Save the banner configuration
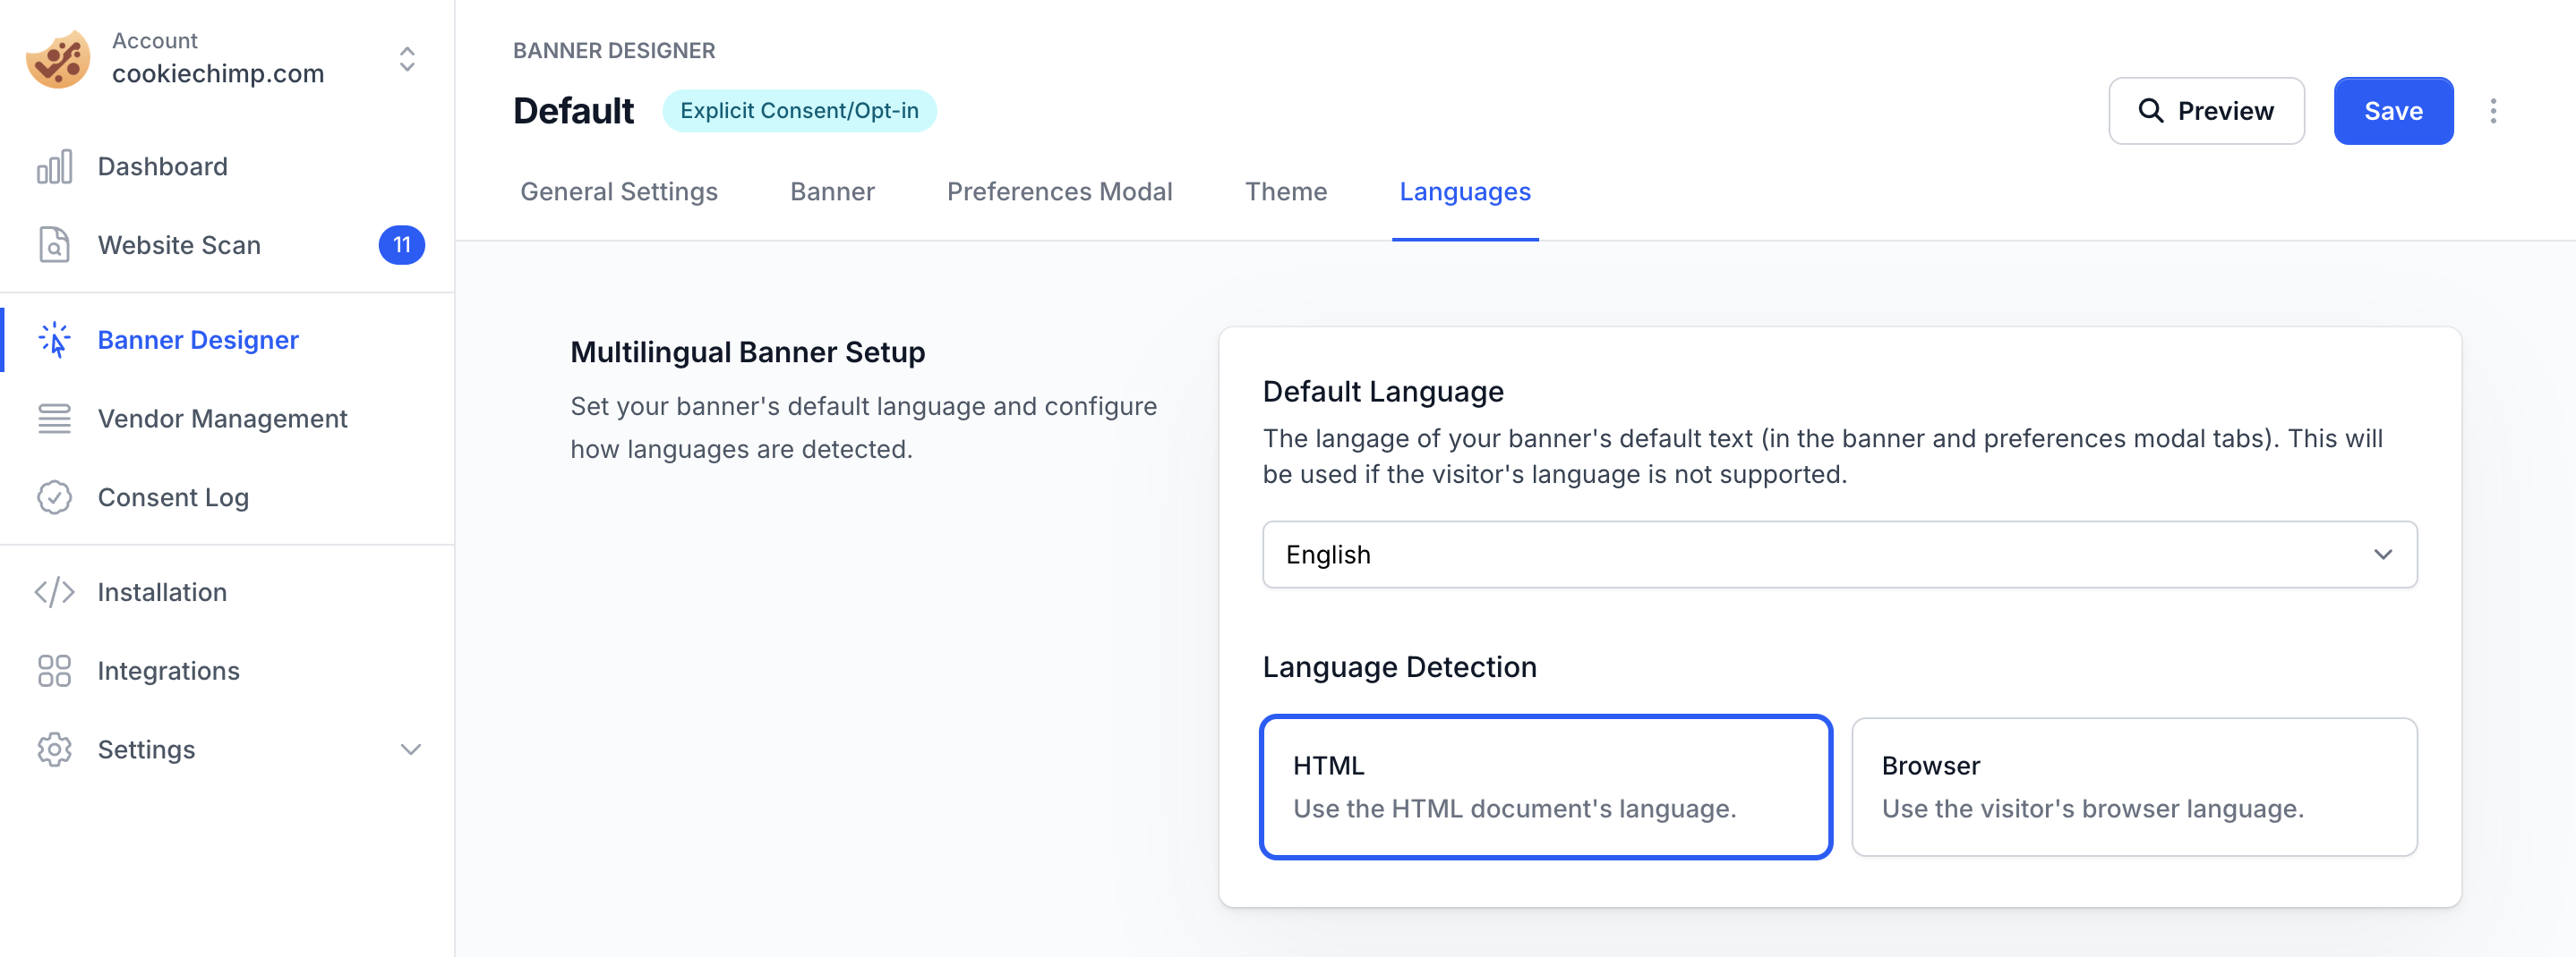Screen dimensions: 2576x957 (x=2393, y=111)
